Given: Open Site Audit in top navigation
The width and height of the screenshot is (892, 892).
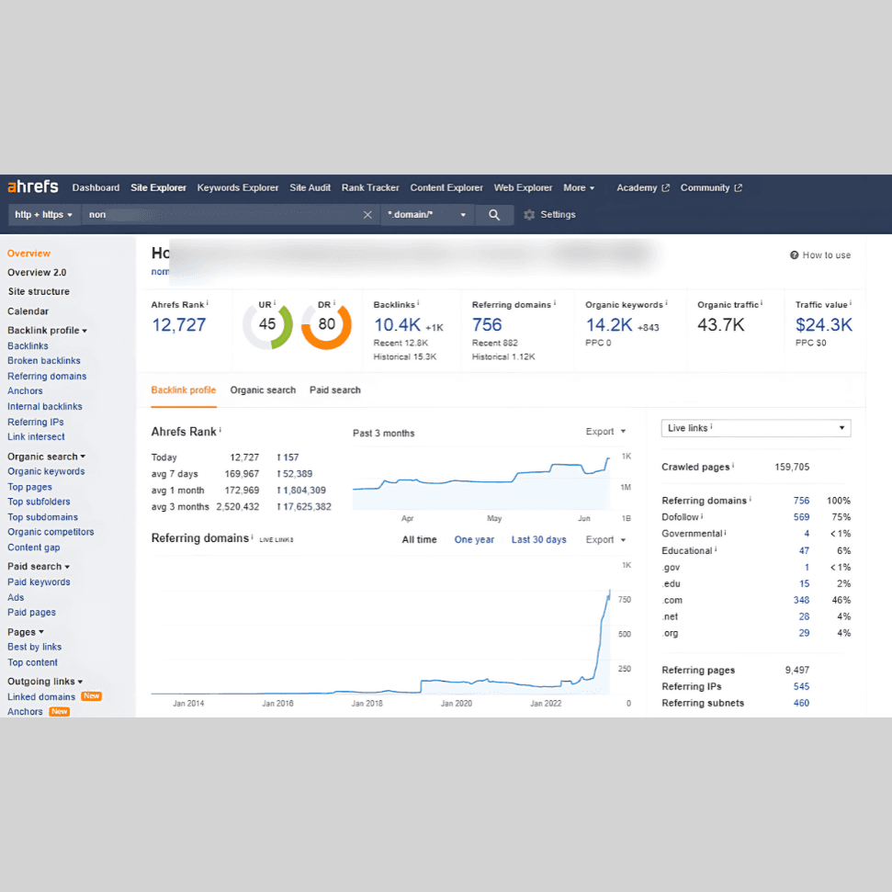Looking at the screenshot, I should 310,187.
